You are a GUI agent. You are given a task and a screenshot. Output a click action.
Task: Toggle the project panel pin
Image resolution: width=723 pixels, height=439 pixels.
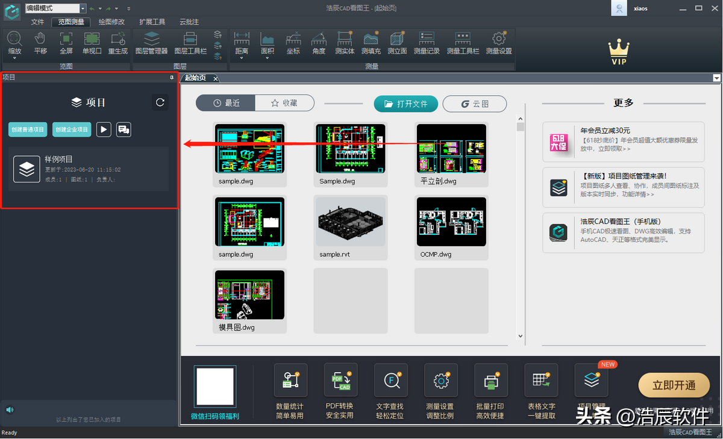172,78
